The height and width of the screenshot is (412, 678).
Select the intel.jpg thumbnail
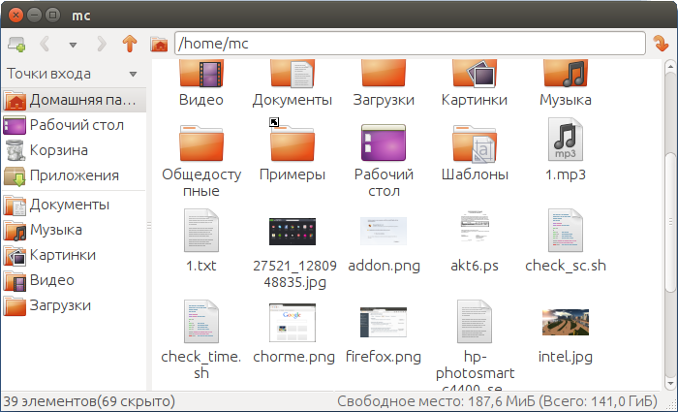point(566,323)
